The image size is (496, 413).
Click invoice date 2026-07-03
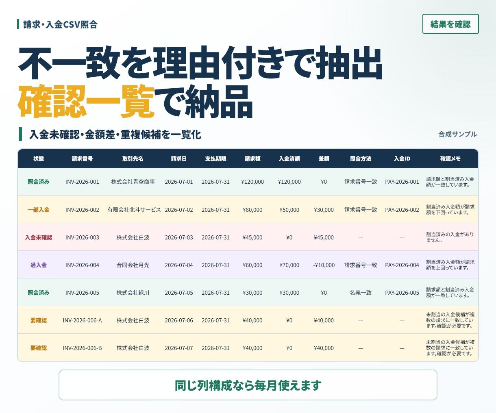[x=179, y=237]
